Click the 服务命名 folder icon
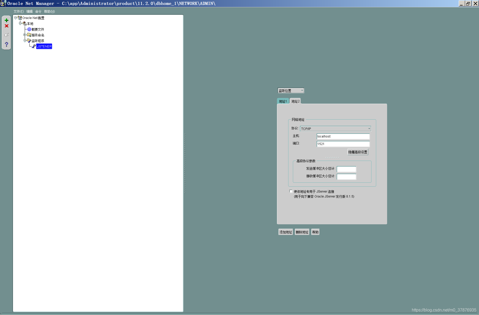The width and height of the screenshot is (479, 315). click(29, 35)
